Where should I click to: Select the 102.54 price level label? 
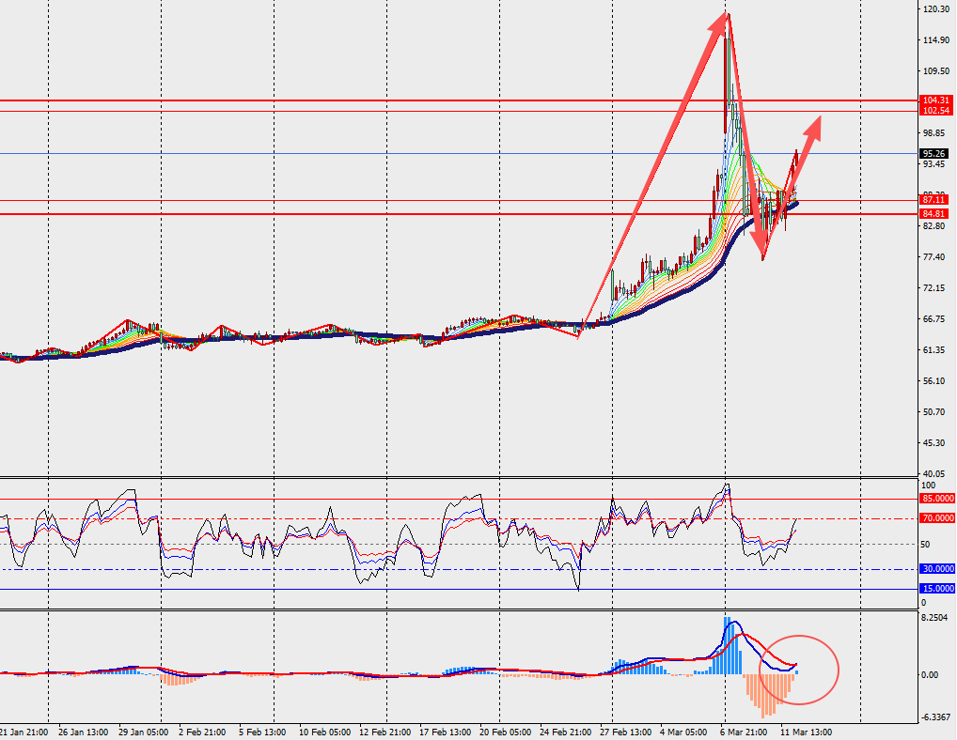(935, 111)
